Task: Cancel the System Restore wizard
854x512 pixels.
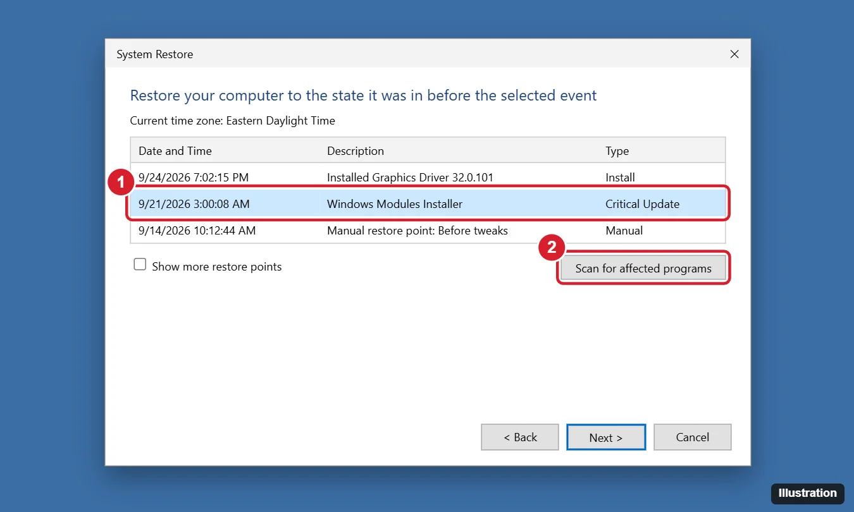Action: 693,437
